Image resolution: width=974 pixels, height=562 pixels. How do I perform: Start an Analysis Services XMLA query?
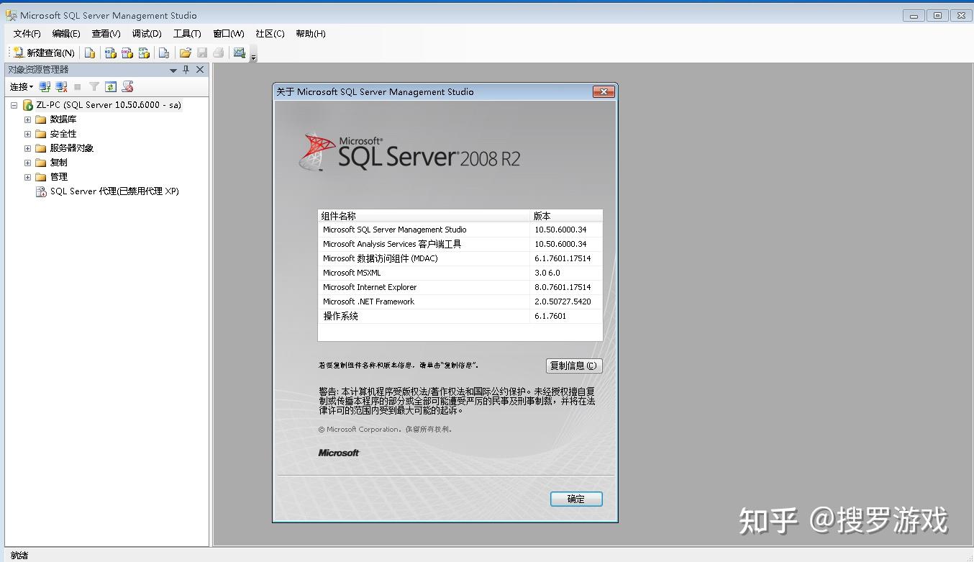(x=144, y=53)
